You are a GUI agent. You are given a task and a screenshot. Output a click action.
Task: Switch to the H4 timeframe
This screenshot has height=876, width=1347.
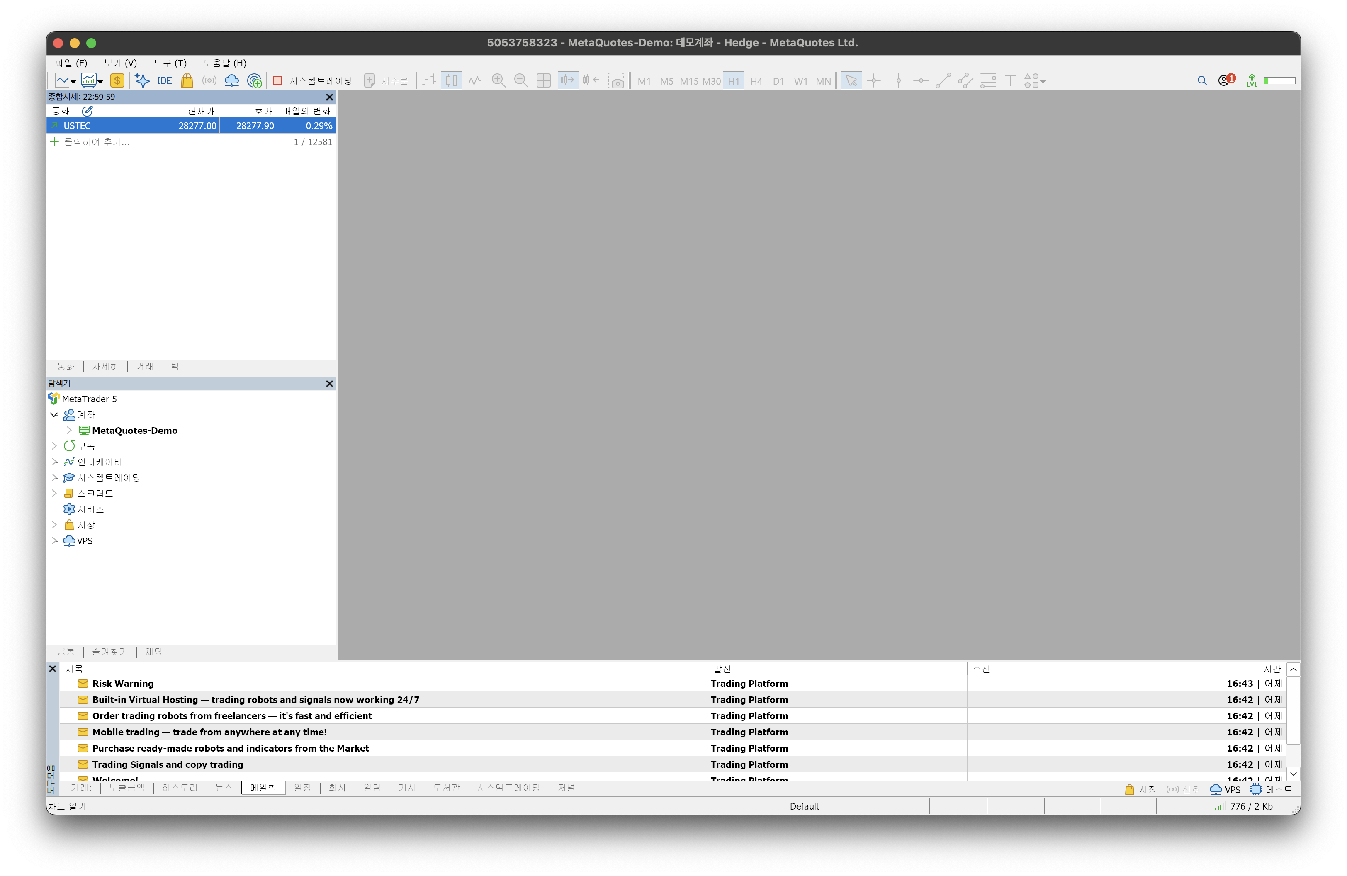756,81
